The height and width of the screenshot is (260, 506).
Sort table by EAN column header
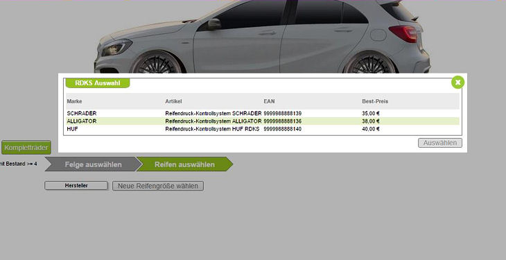(269, 101)
